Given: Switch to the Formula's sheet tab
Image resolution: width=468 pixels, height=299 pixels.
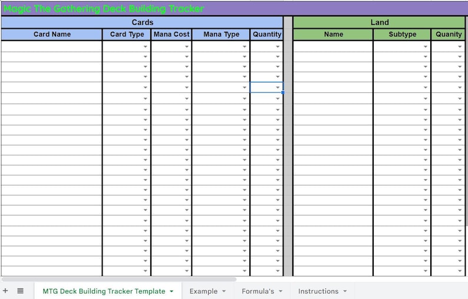Looking at the screenshot, I should pyautogui.click(x=258, y=291).
